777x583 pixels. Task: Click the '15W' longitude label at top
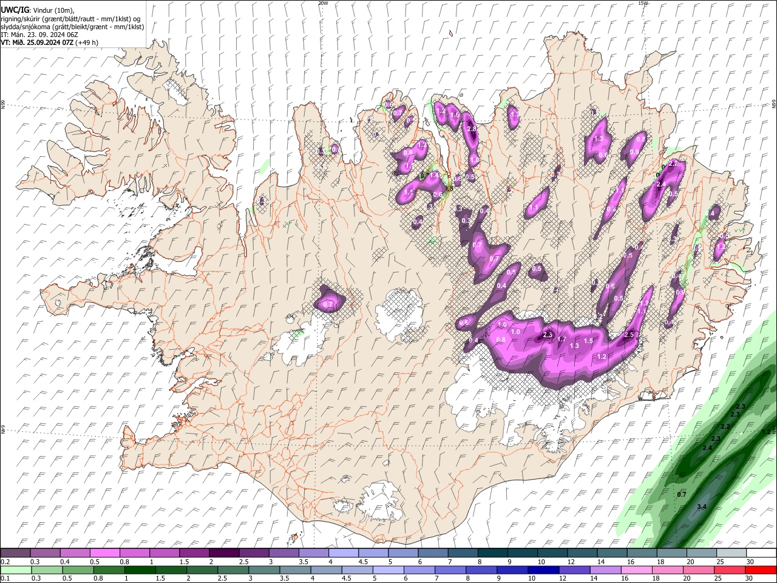click(x=643, y=3)
